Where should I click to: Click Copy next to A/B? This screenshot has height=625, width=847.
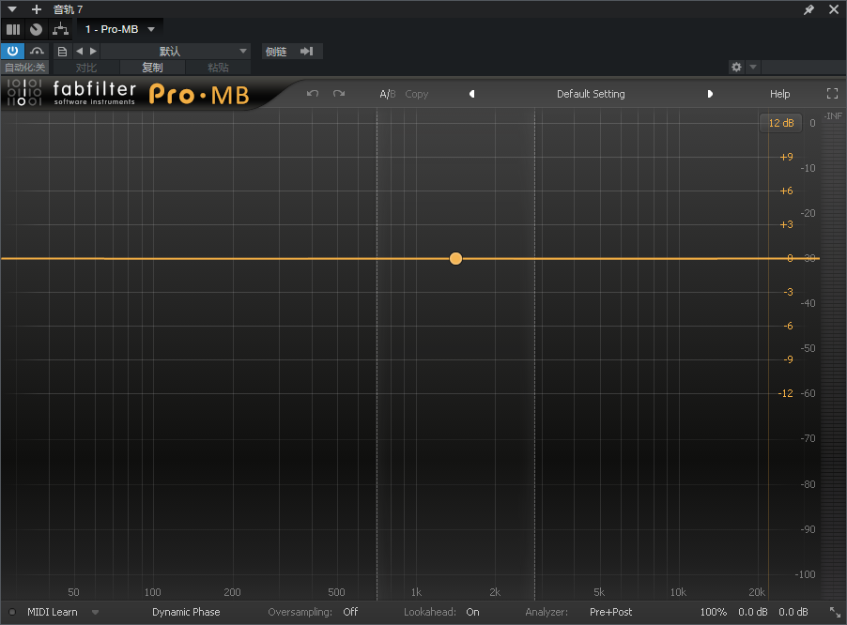tap(417, 94)
